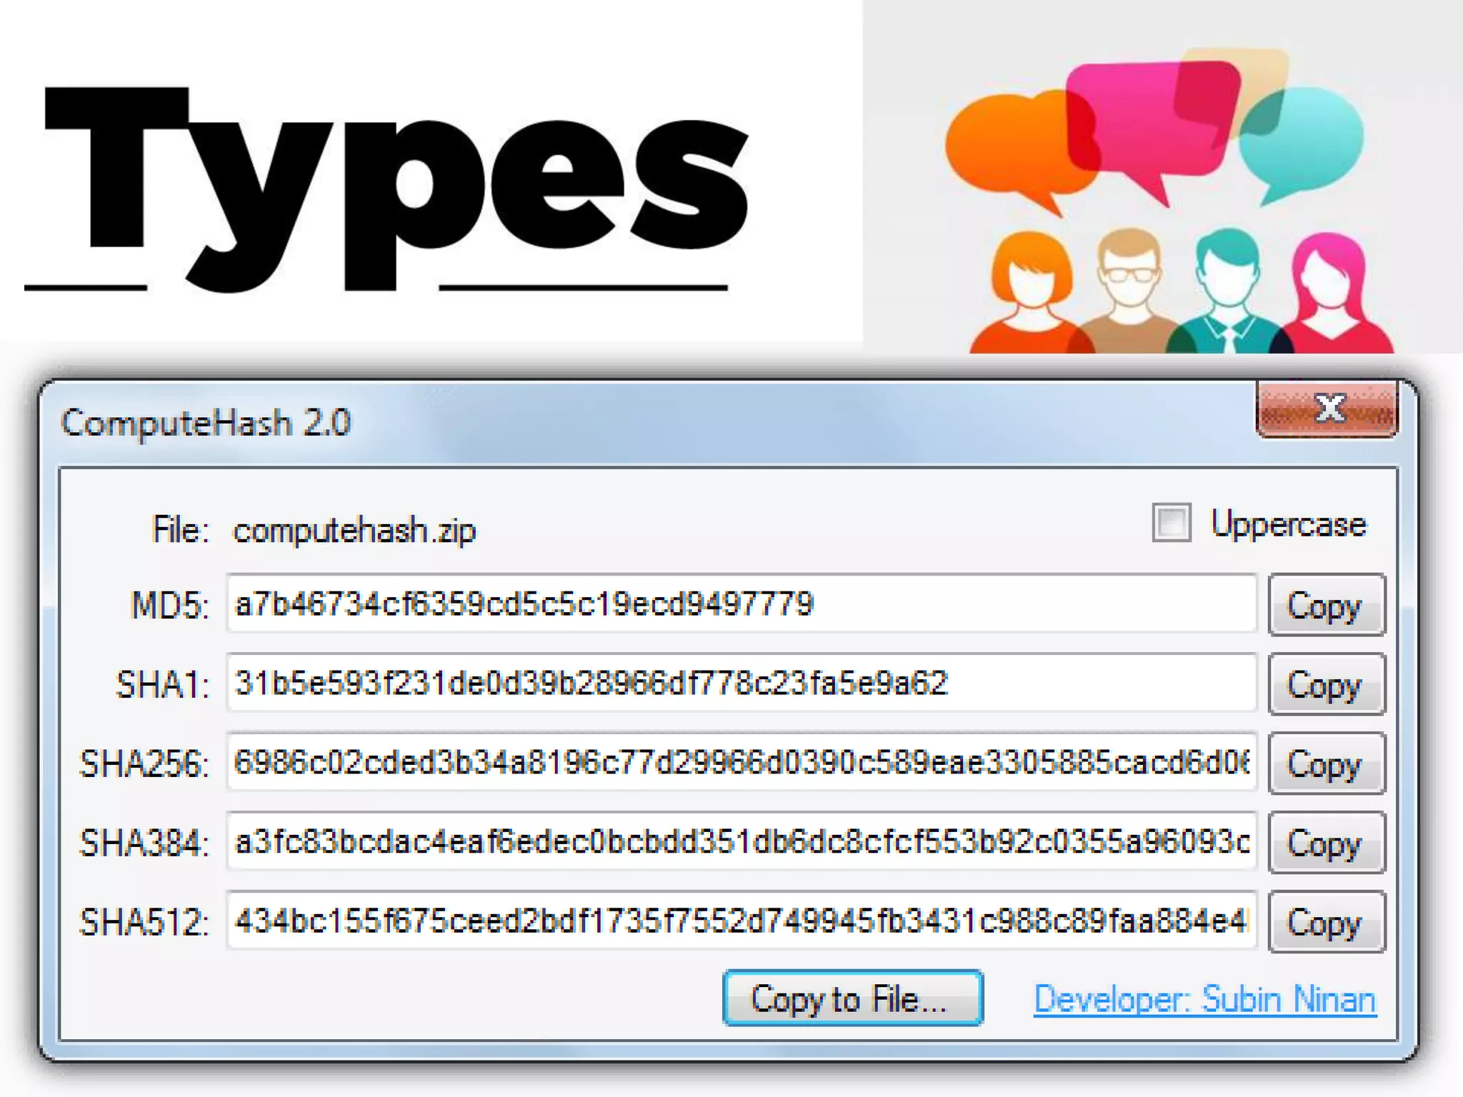Click inside the SHA1 hash field
Screen dimensions: 1463x1097
740,683
